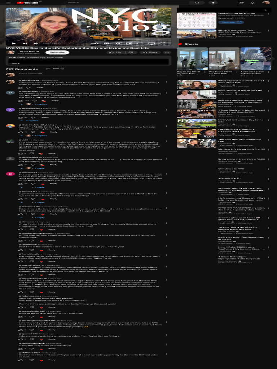The width and height of the screenshot is (277, 369).
Task: Advance Shorts shelf with right arrow
Action: 271,59
